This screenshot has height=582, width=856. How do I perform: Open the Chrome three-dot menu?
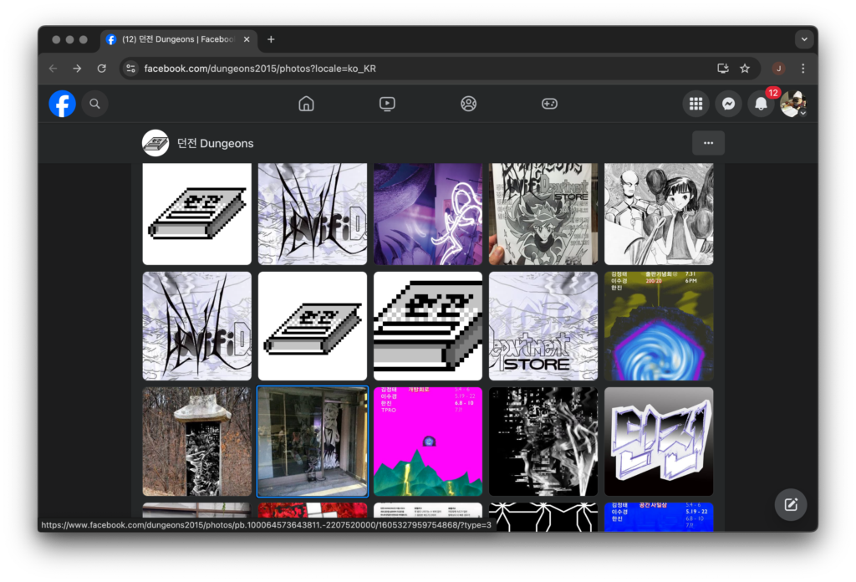coord(802,69)
